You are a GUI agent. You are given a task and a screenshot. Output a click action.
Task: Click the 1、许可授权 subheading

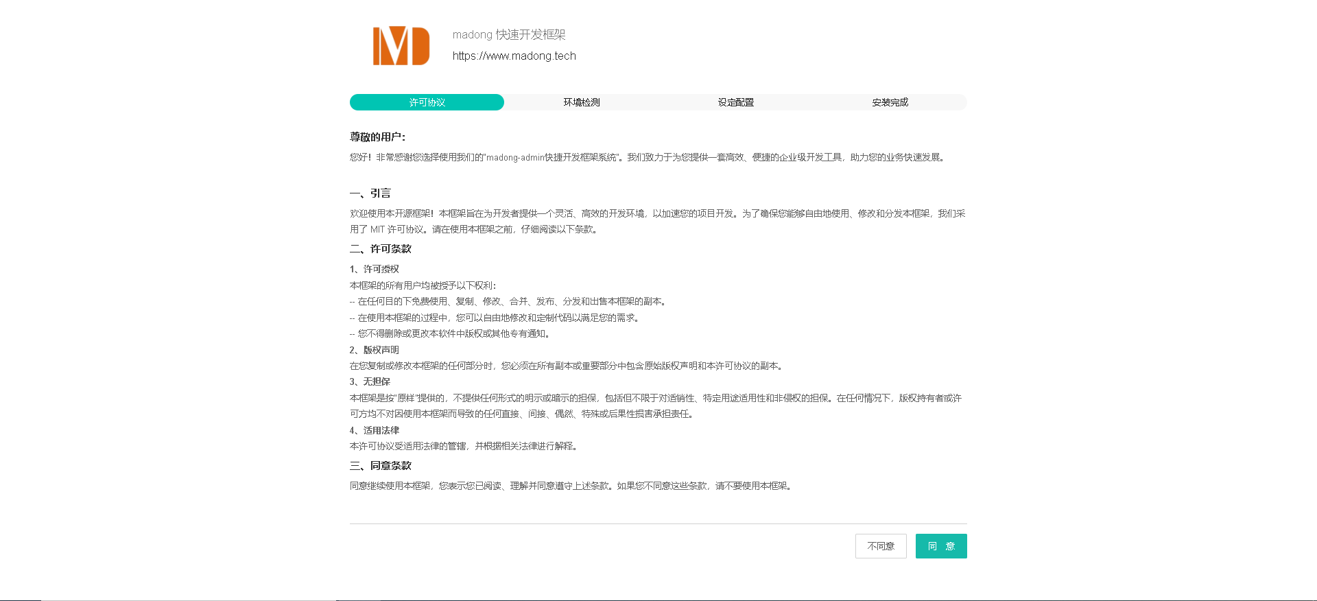(x=374, y=269)
